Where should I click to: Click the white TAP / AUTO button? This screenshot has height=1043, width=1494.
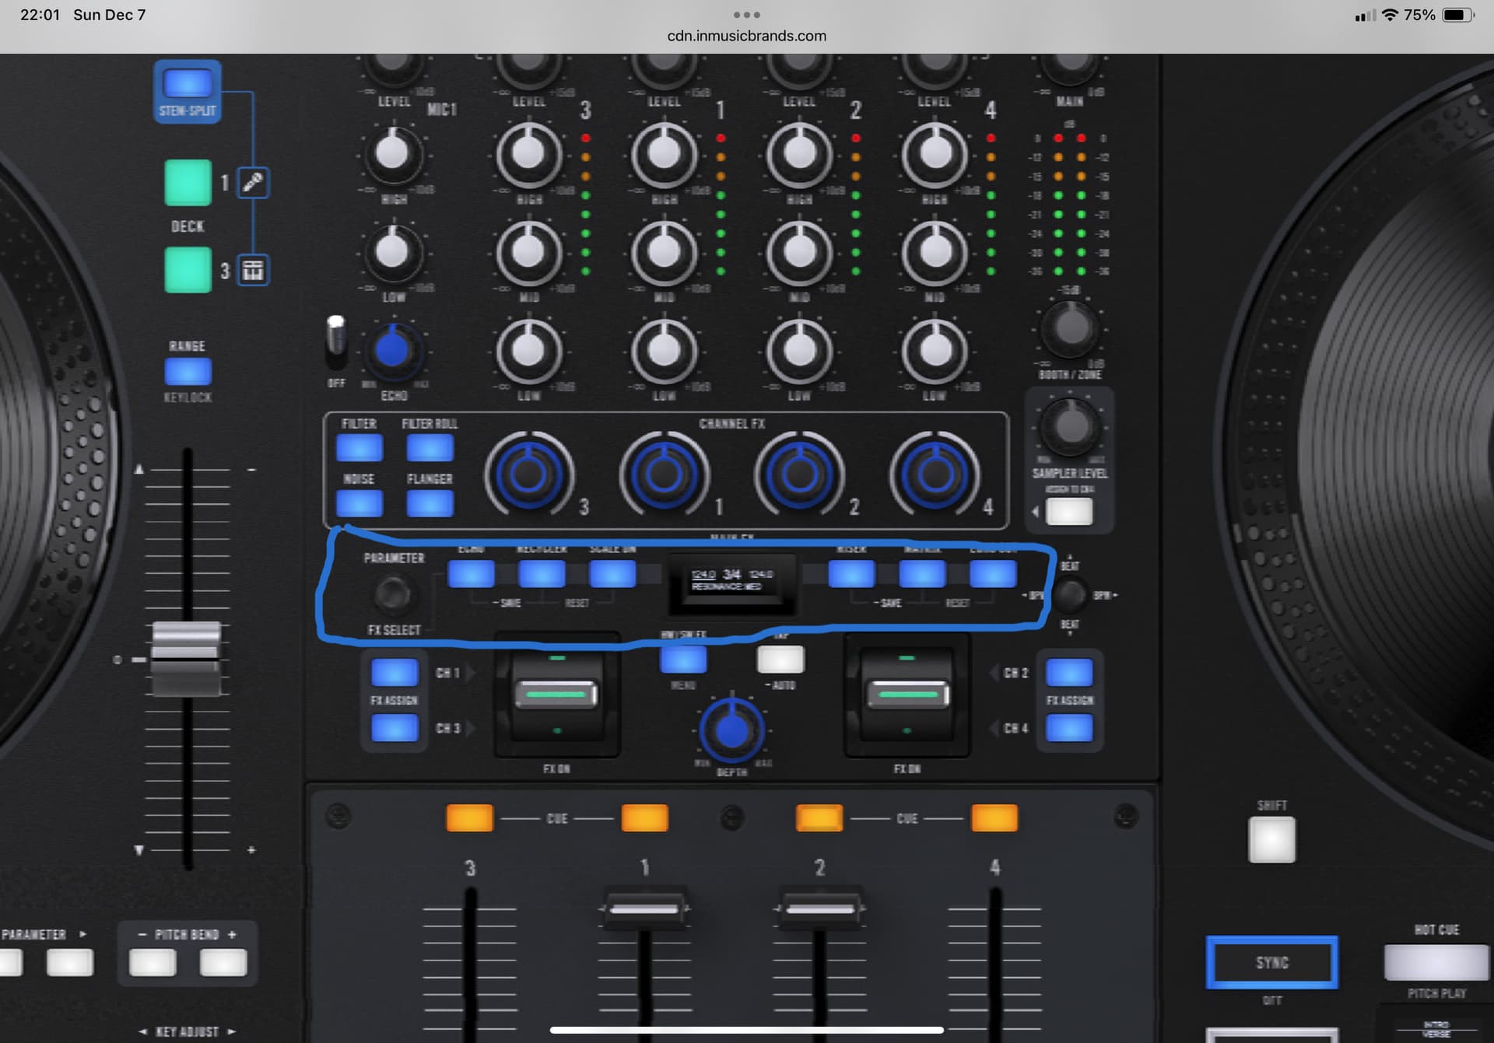(780, 660)
